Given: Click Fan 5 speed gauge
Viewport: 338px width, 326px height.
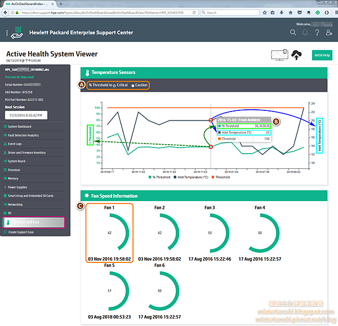Looking at the screenshot, I should coord(110,291).
